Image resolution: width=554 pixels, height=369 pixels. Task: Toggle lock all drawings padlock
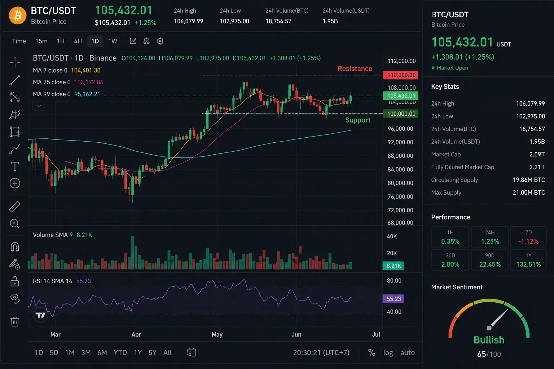15,281
